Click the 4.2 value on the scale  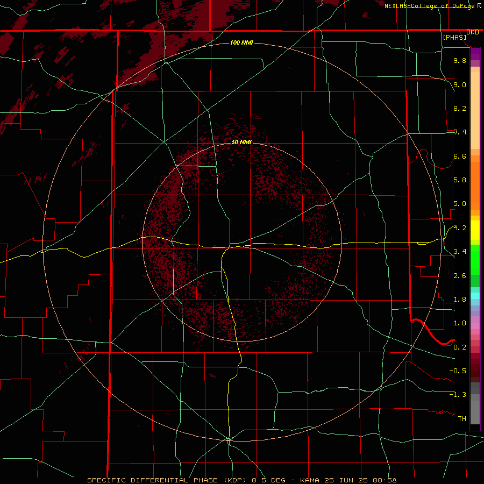point(460,228)
